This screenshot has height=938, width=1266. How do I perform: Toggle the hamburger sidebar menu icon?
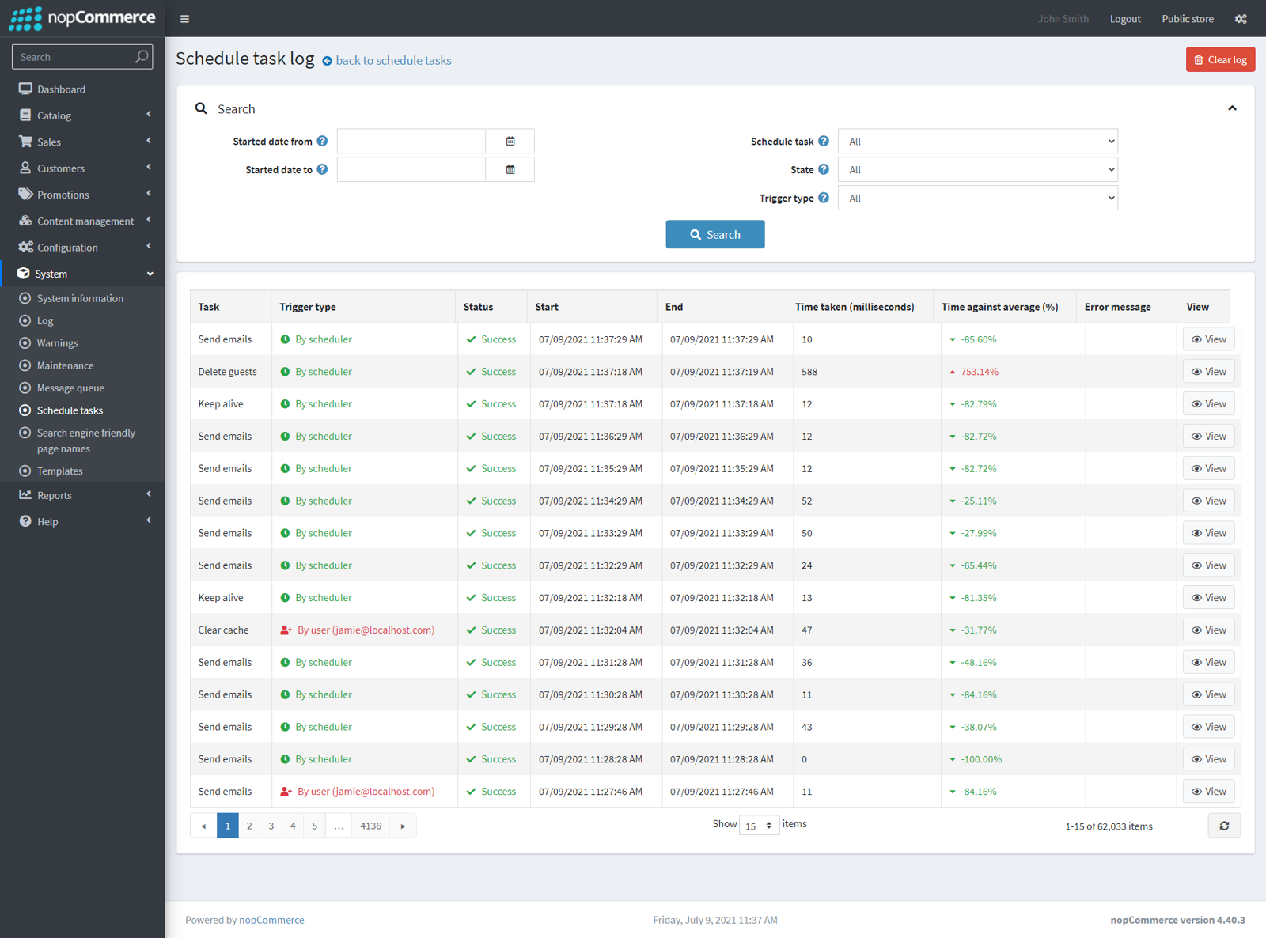tap(184, 19)
